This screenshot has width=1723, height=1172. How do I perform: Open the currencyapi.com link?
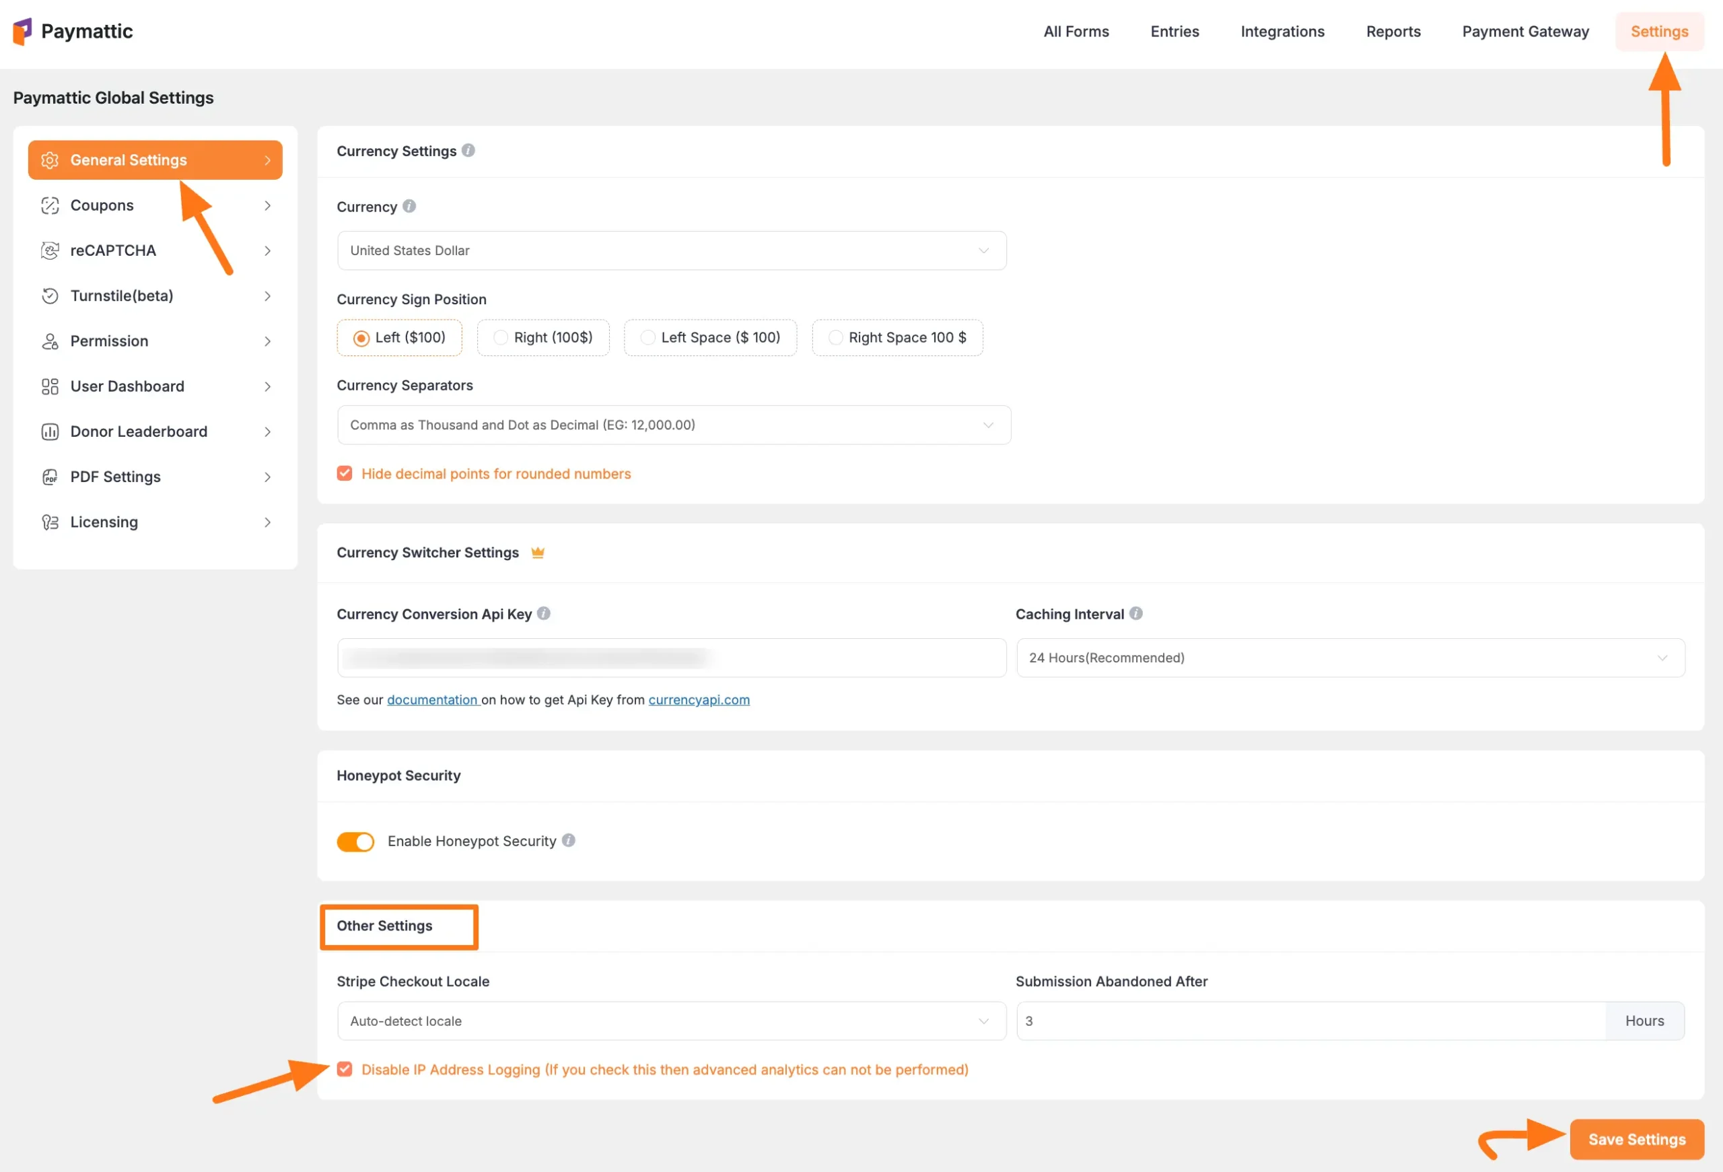pos(699,699)
